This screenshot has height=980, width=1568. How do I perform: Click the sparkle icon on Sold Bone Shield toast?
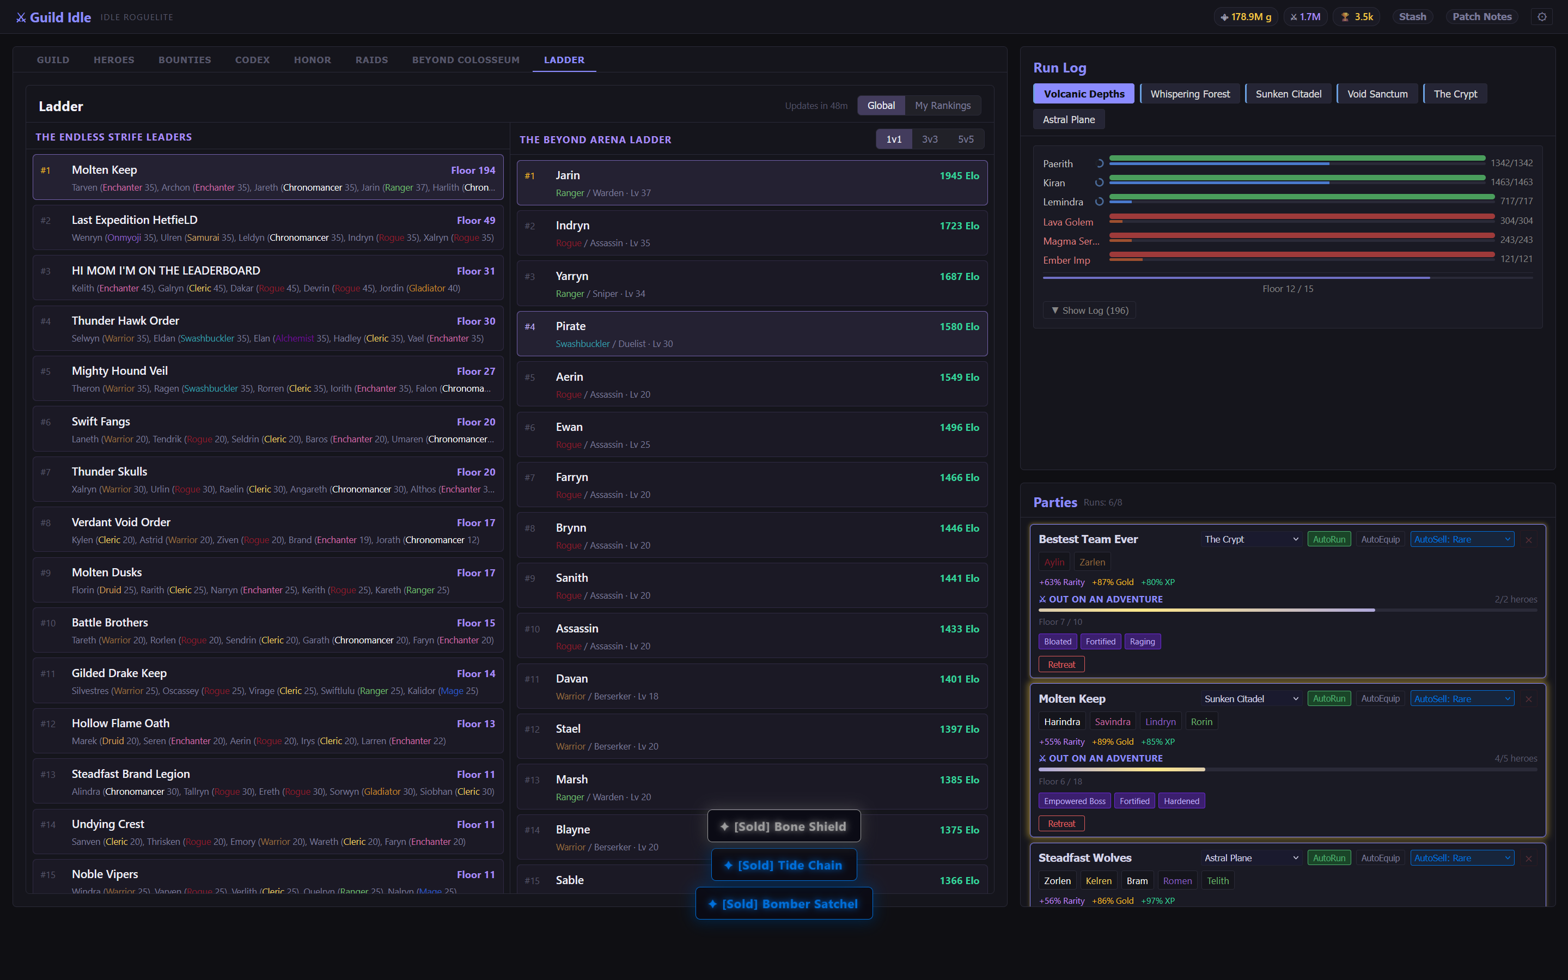724,826
